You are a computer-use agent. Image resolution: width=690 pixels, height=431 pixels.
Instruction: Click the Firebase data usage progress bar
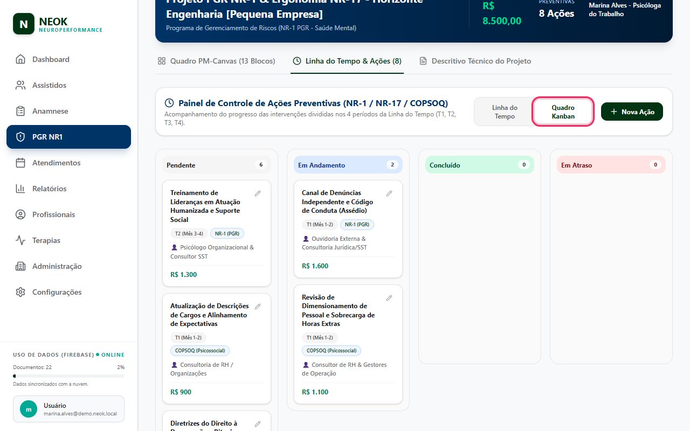coord(68,376)
